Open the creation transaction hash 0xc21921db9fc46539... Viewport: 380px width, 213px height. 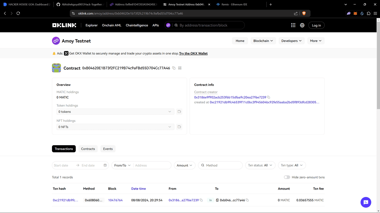[264, 102]
